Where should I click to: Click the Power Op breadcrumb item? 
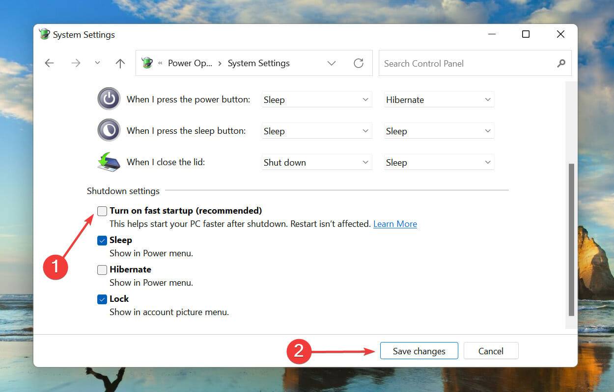[x=190, y=63]
